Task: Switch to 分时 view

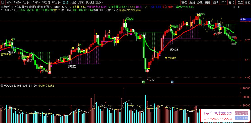Action: point(9,2)
